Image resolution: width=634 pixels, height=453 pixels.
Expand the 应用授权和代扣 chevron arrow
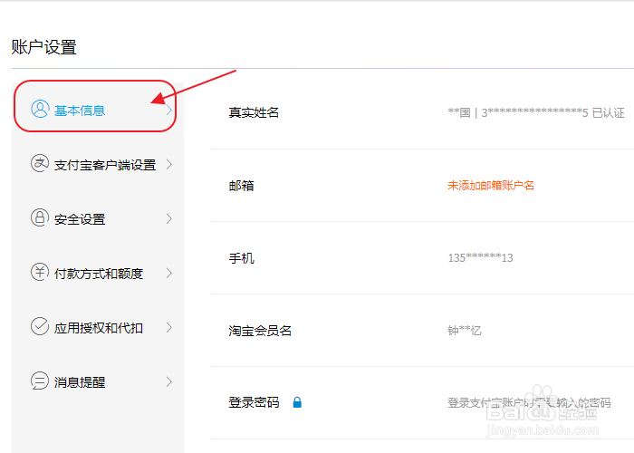169,327
